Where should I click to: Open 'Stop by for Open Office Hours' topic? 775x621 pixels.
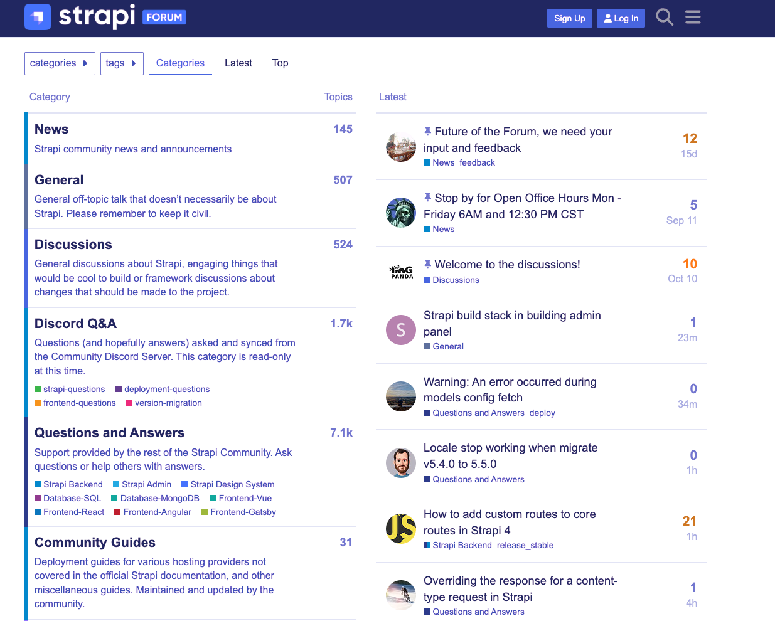(523, 206)
